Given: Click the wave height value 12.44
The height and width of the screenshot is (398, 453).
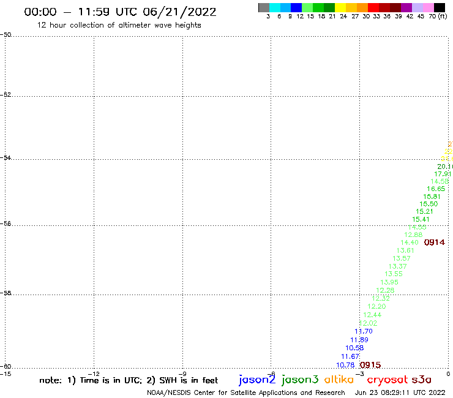Looking at the screenshot, I should pos(372,315).
